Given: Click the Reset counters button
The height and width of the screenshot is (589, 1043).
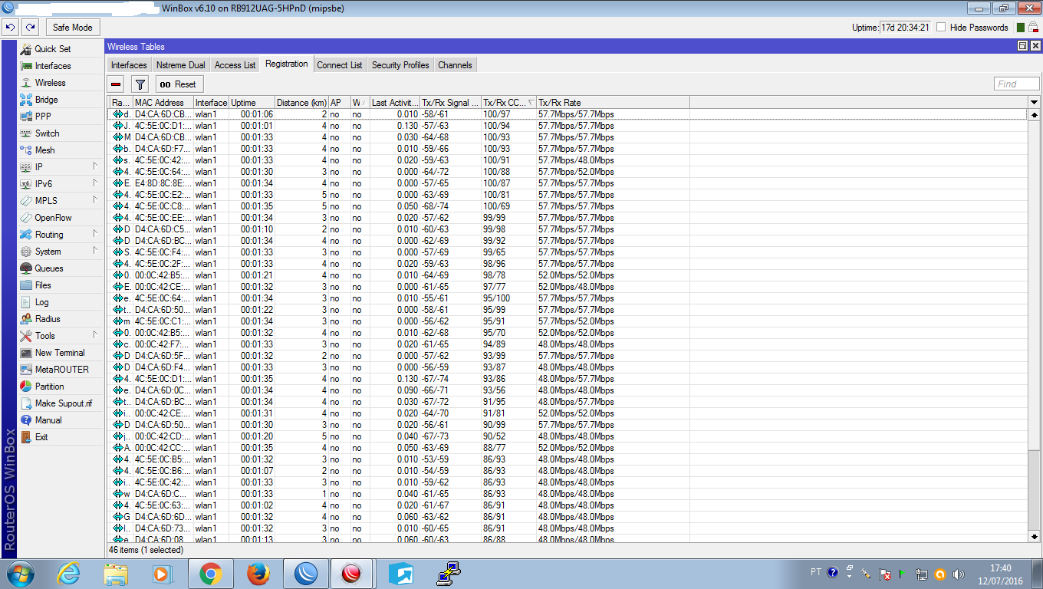Looking at the screenshot, I should pyautogui.click(x=179, y=84).
